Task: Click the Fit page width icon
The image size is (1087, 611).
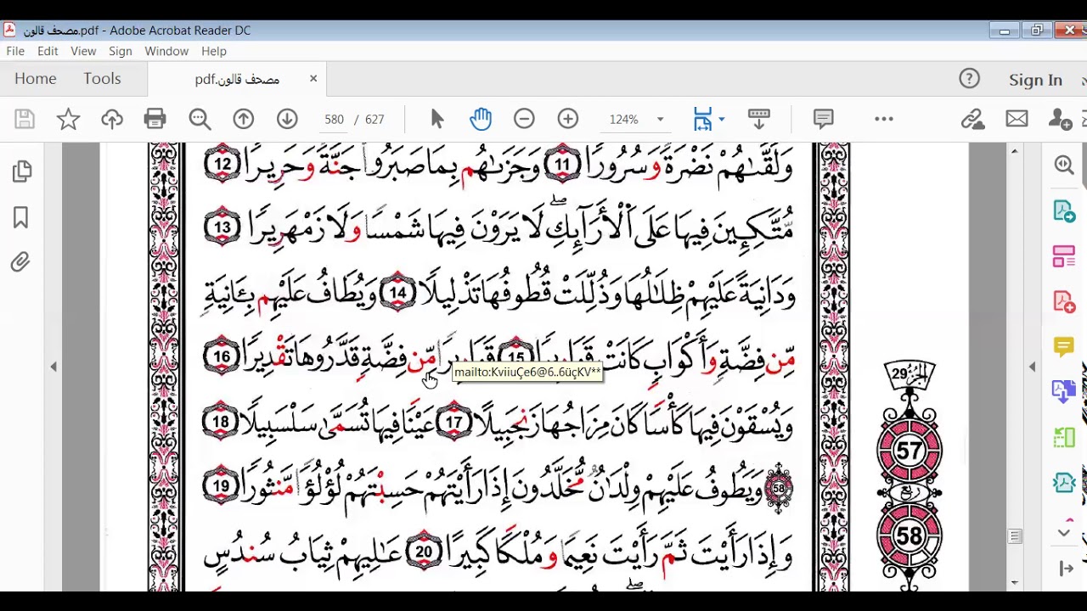Action: 702,120
